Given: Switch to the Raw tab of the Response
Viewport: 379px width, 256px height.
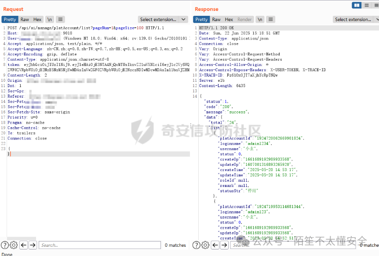Looking at the screenshot, I should tap(216, 19).
